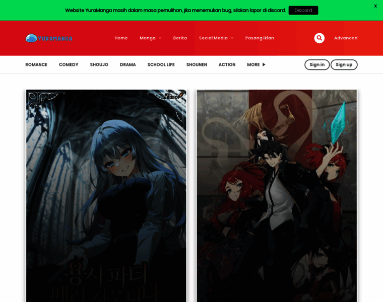Expand the Social Media dropdown
The width and height of the screenshot is (383, 302).
[x=216, y=38]
